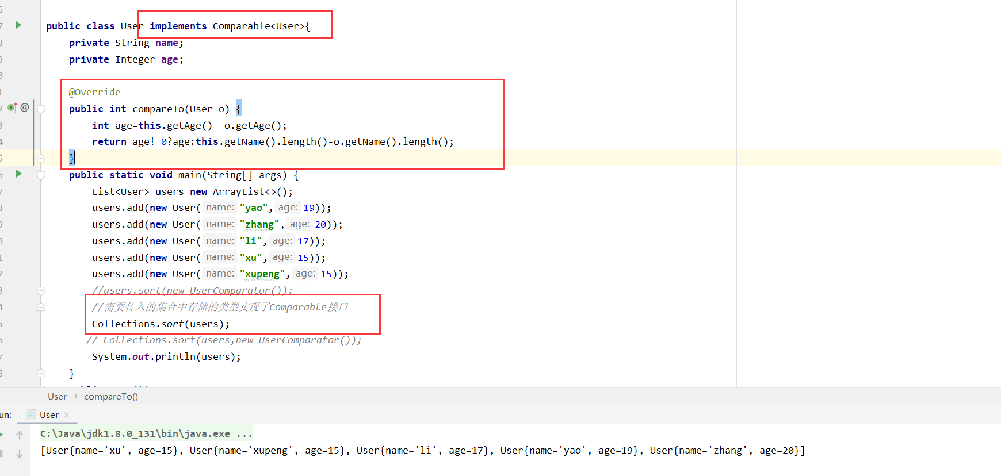This screenshot has width=1001, height=476.
Task: Click the @ annotation gutter icon
Action: 25,108
